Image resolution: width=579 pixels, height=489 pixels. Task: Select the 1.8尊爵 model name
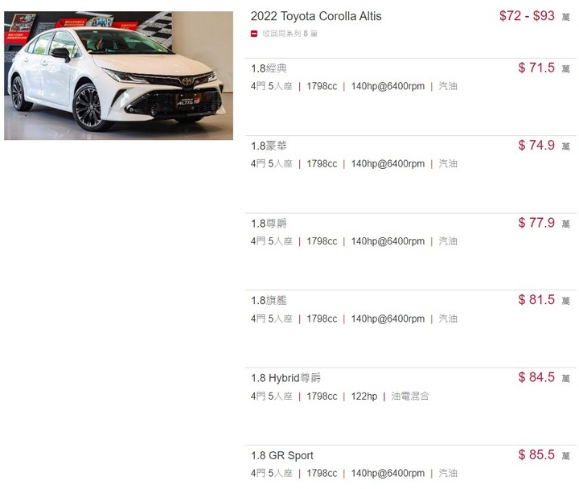tap(269, 224)
